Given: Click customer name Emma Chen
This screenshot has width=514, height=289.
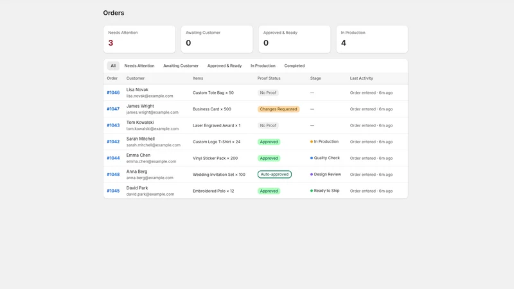Looking at the screenshot, I should (138, 155).
